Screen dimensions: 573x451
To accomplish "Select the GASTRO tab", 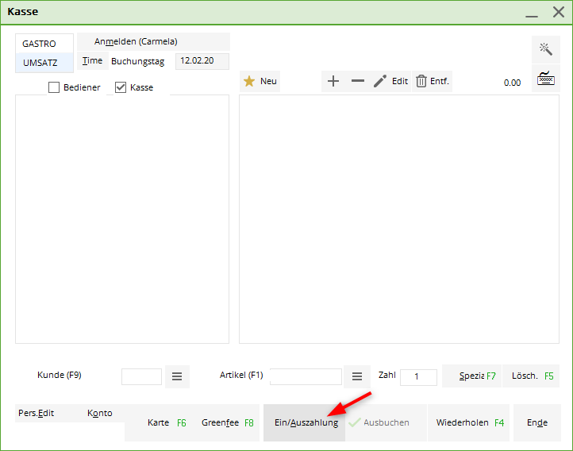I will click(x=40, y=44).
